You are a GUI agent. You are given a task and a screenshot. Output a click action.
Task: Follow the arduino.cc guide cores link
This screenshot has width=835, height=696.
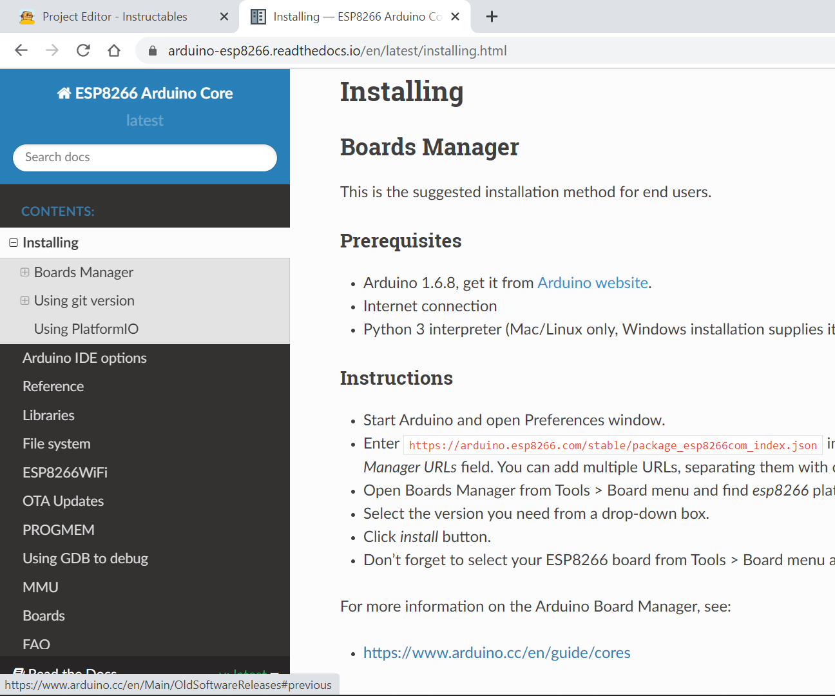496,653
